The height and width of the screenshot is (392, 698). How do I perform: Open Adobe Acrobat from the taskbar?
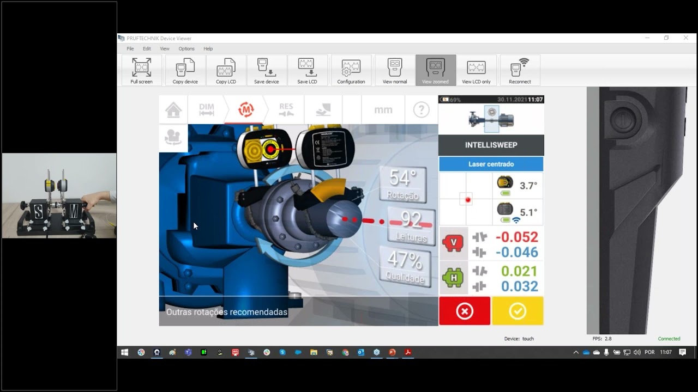408,352
